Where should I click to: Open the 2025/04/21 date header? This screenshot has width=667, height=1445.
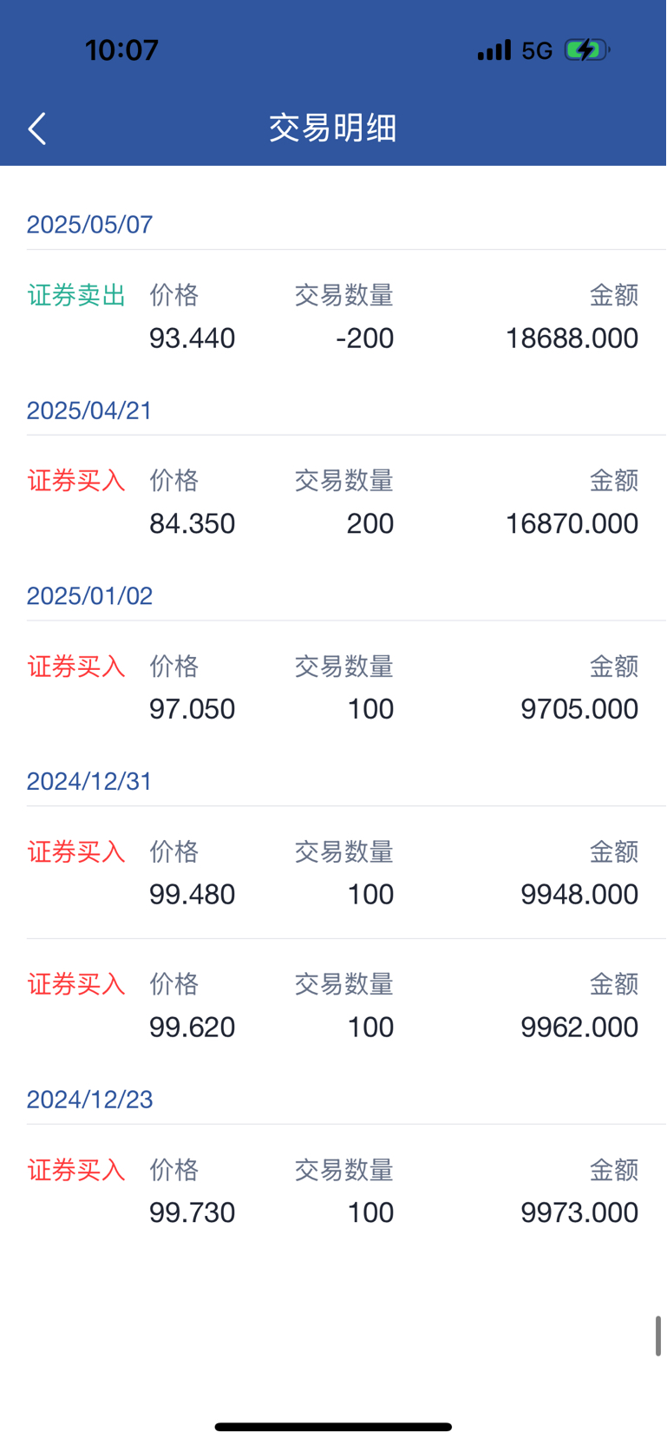point(89,411)
